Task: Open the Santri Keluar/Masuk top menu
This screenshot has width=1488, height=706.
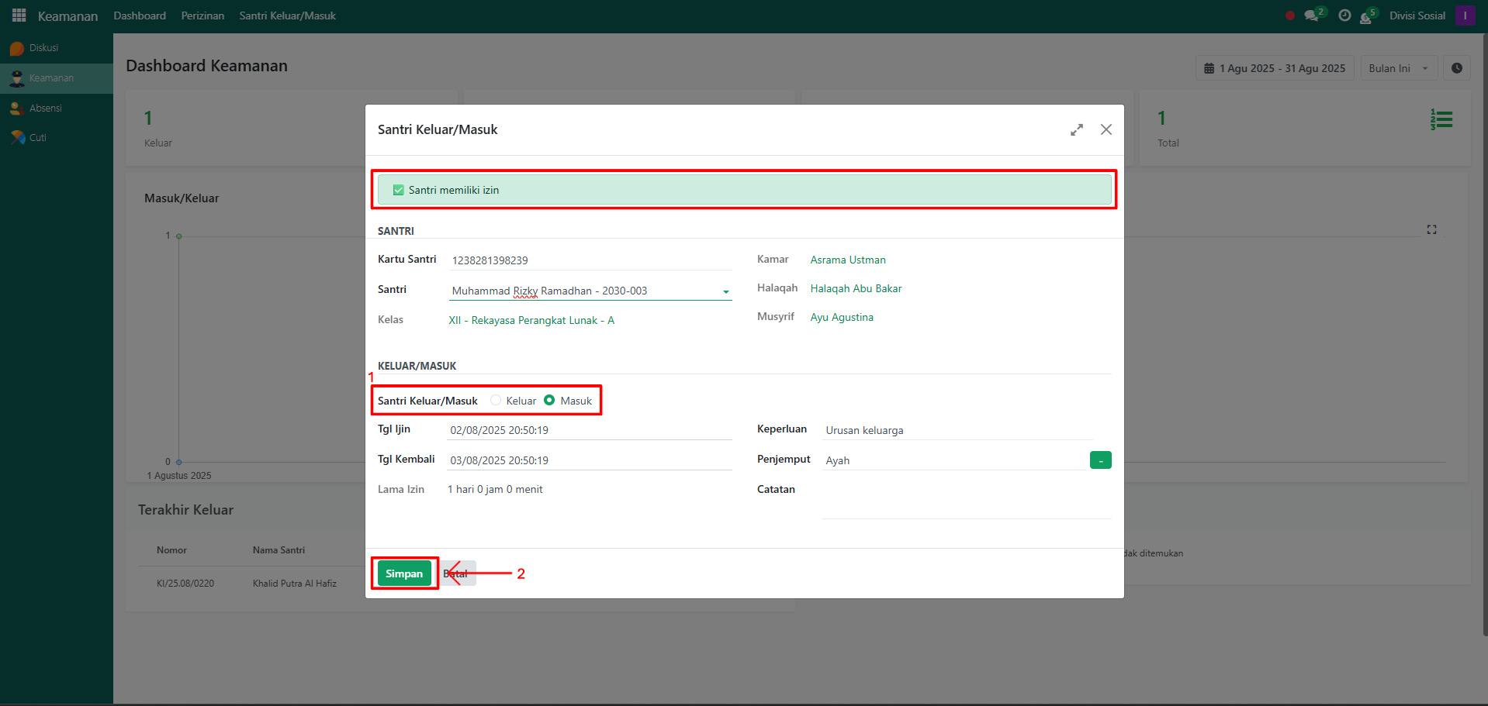Action: coord(287,15)
